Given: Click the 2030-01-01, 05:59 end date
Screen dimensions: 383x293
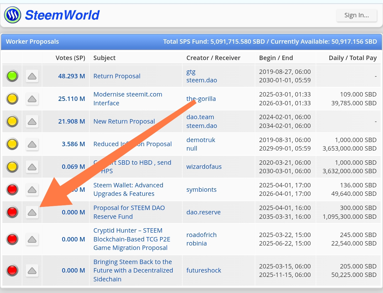Looking at the screenshot, I should (285, 80).
